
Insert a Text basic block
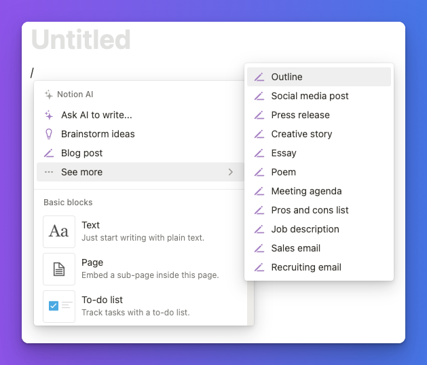(142, 232)
